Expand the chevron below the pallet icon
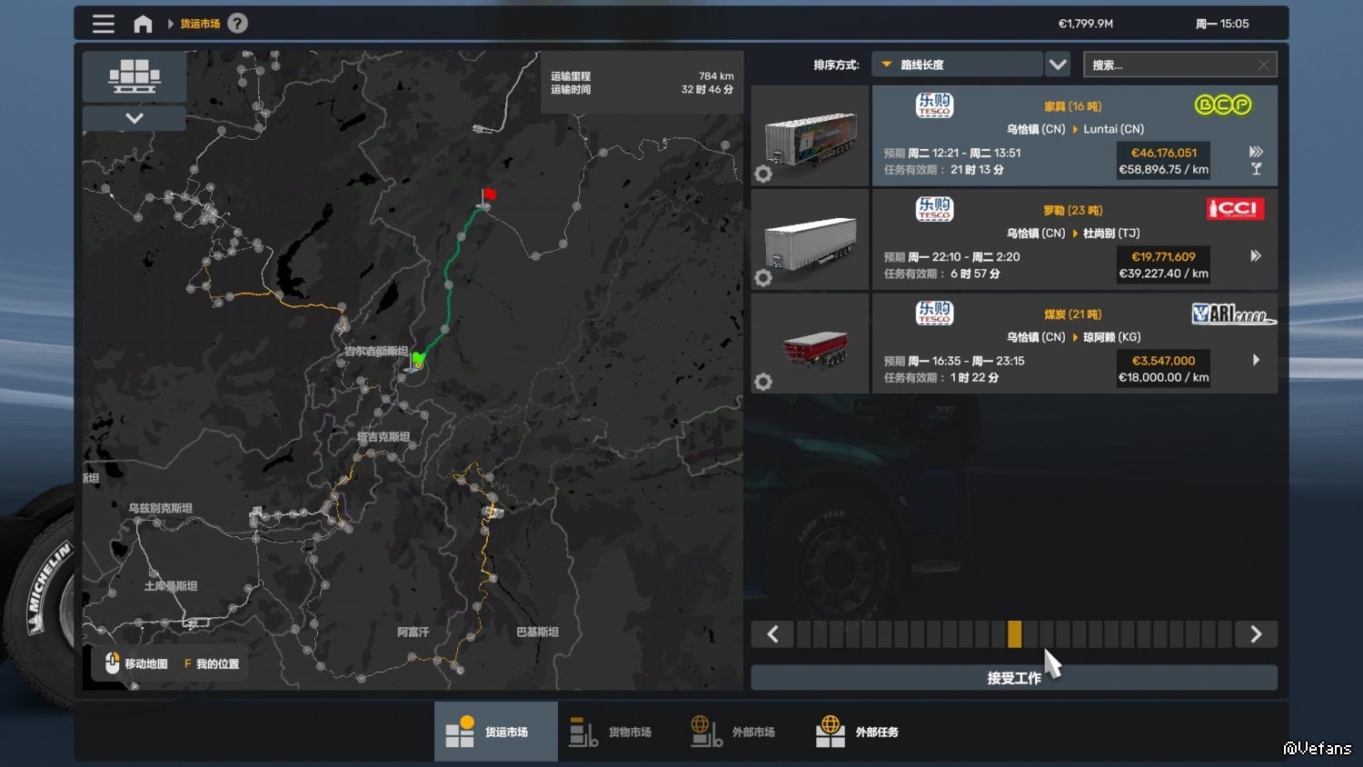Image resolution: width=1363 pixels, height=767 pixels. point(134,118)
